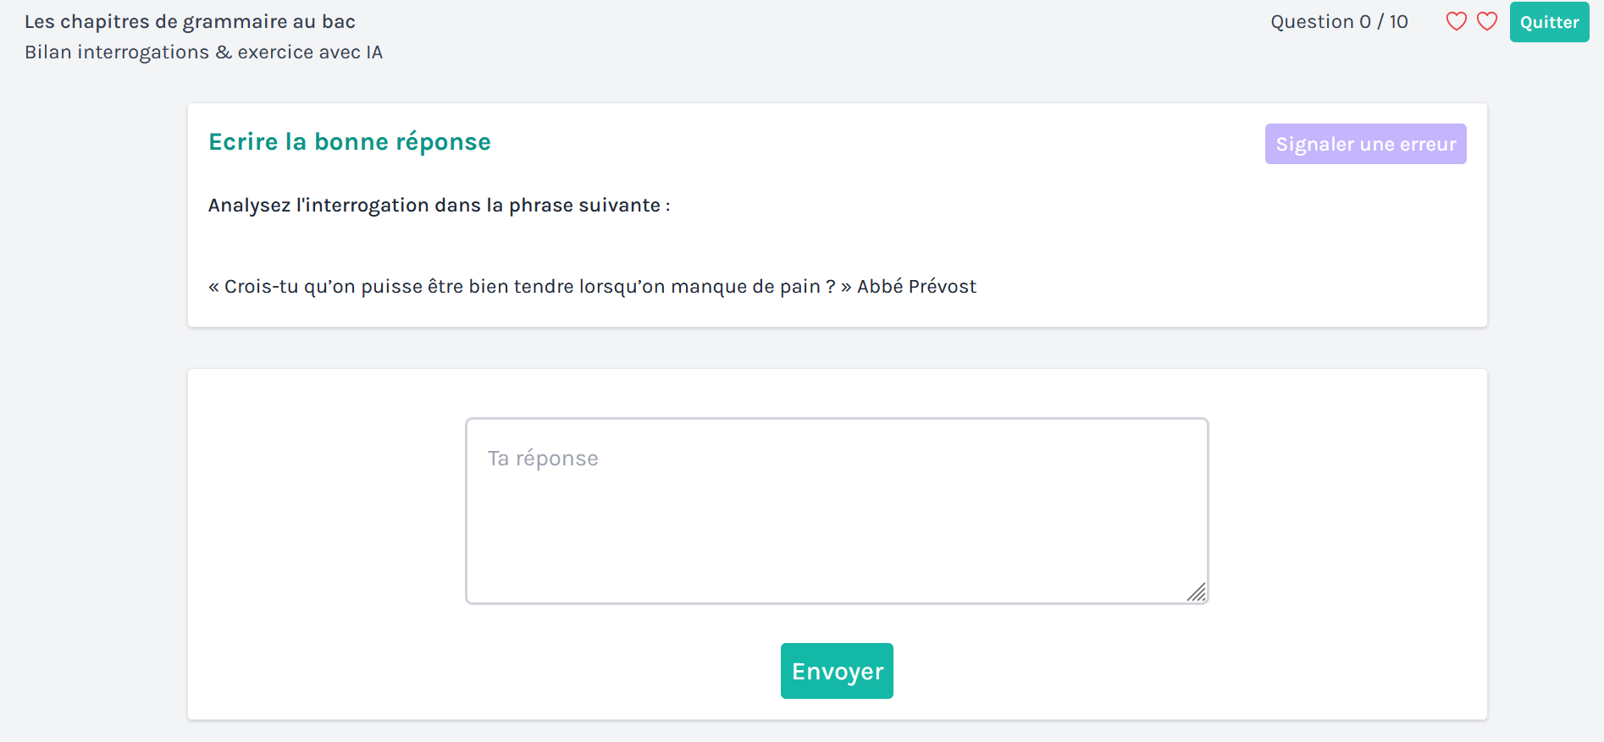The width and height of the screenshot is (1604, 742).
Task: Click the subtitle Bilan interrogations & exercice avec IA
Action: click(204, 52)
